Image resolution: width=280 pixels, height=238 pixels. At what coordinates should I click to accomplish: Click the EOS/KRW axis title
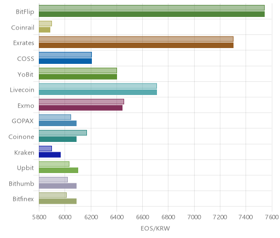(155, 228)
